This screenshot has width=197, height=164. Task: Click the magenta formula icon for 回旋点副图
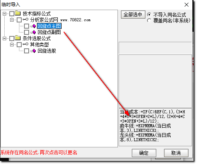(34, 32)
